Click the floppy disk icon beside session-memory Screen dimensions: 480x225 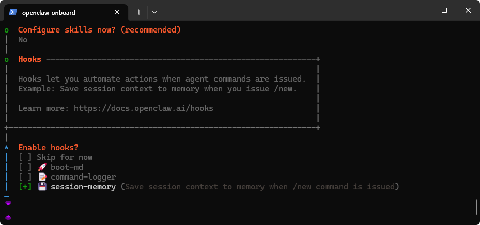[x=42, y=187]
